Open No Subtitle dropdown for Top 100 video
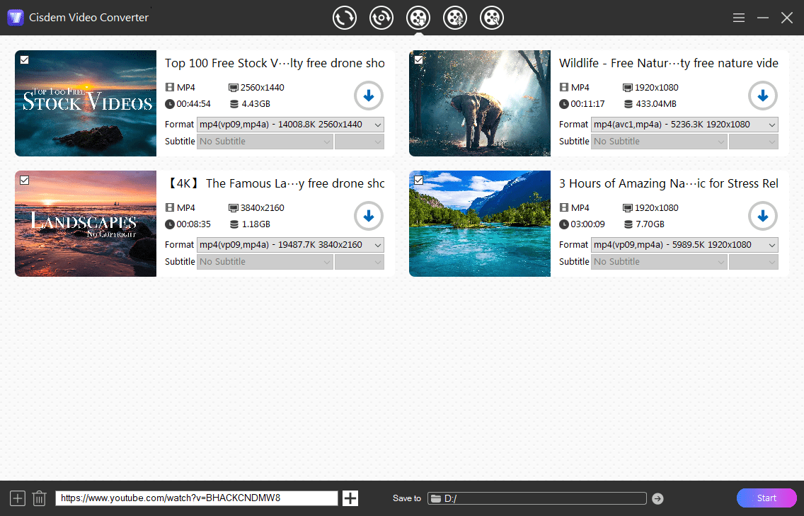 pos(265,142)
